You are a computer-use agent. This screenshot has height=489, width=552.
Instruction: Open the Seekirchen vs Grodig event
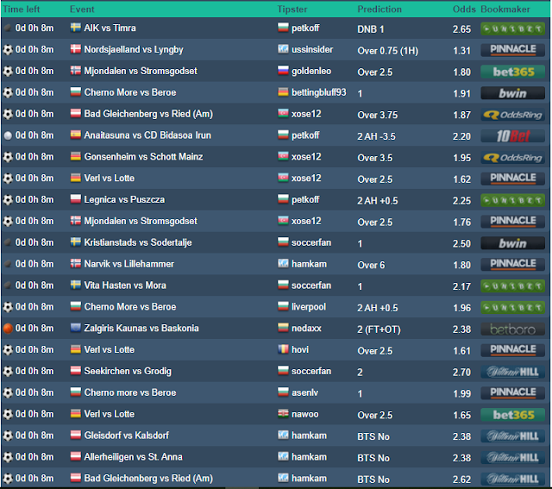[x=128, y=372]
